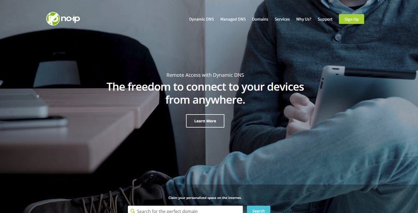Focus the 'Search for the perfect domain' field
This screenshot has height=213, width=418.
185,210
